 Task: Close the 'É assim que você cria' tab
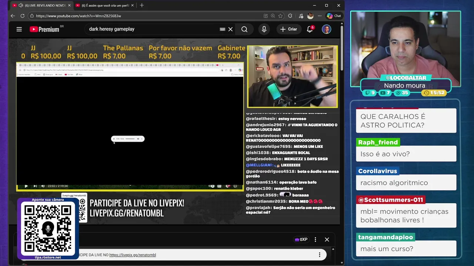133,6
